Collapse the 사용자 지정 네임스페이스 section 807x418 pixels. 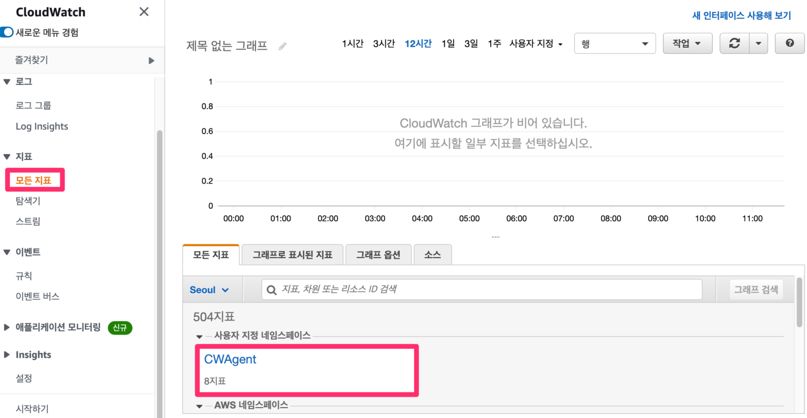coord(199,336)
